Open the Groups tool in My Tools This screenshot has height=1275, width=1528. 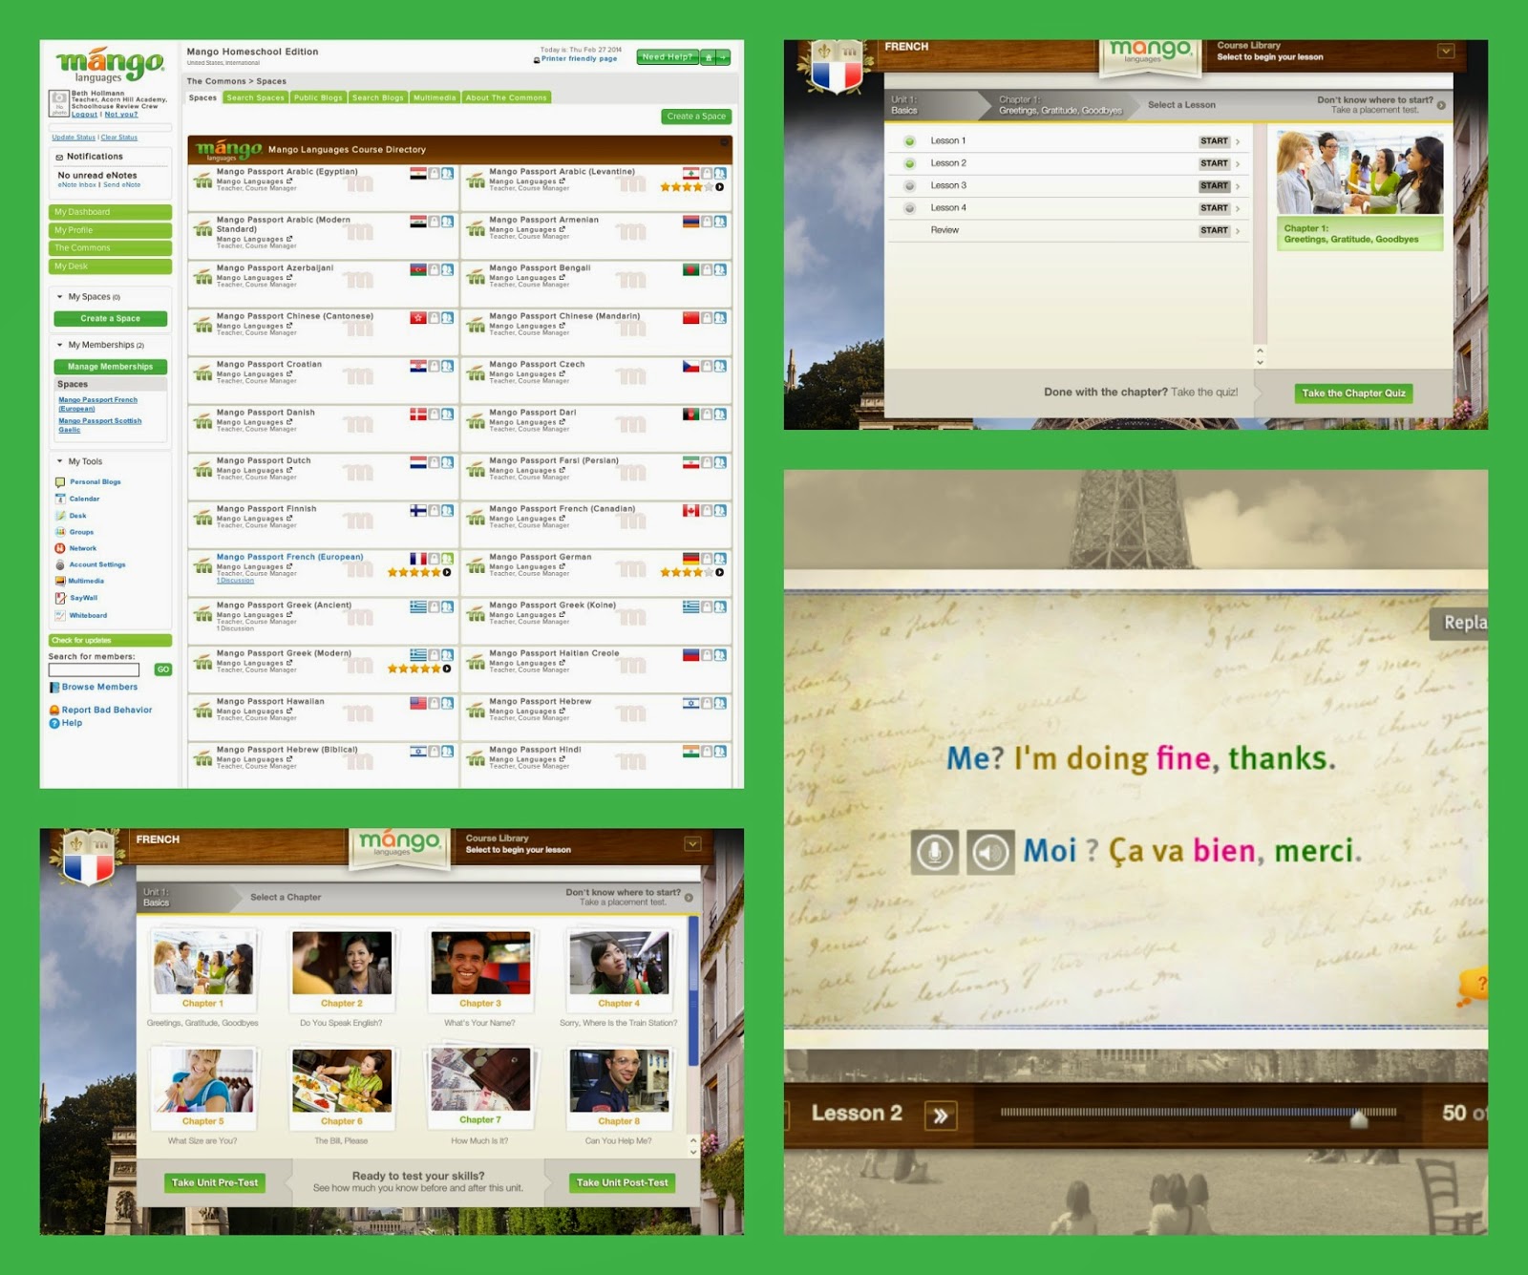(x=81, y=532)
